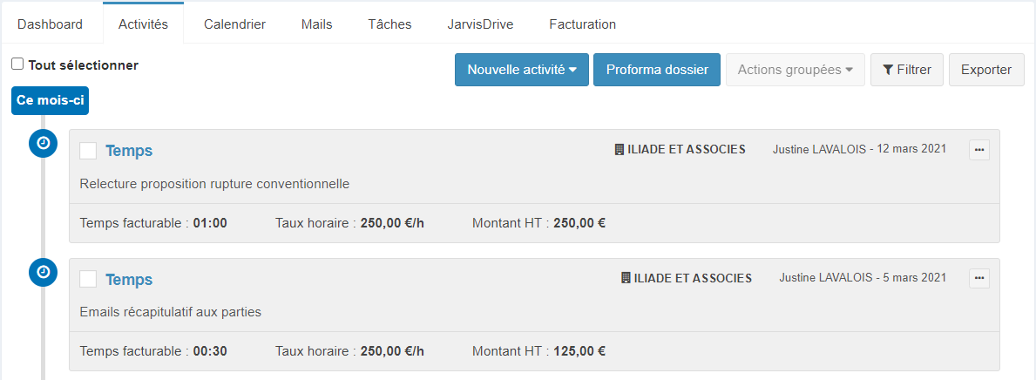Screen dimensions: 1036x380
Task: Click the Exporter button
Action: tap(985, 70)
